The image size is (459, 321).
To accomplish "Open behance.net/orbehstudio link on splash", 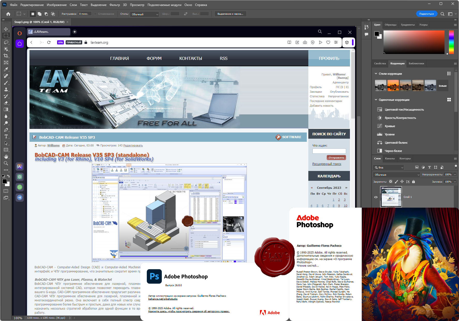I will [x=163, y=299].
